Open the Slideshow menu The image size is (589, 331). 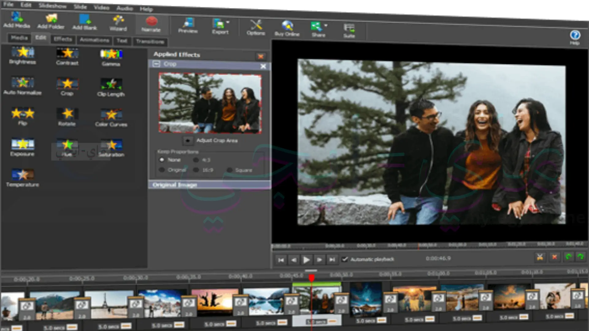(x=52, y=6)
